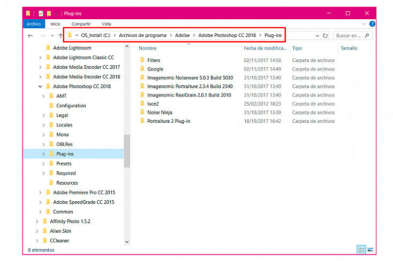Click Adobe breadcrumb in address bar
Image resolution: width=393 pixels, height=261 pixels.
point(182,35)
